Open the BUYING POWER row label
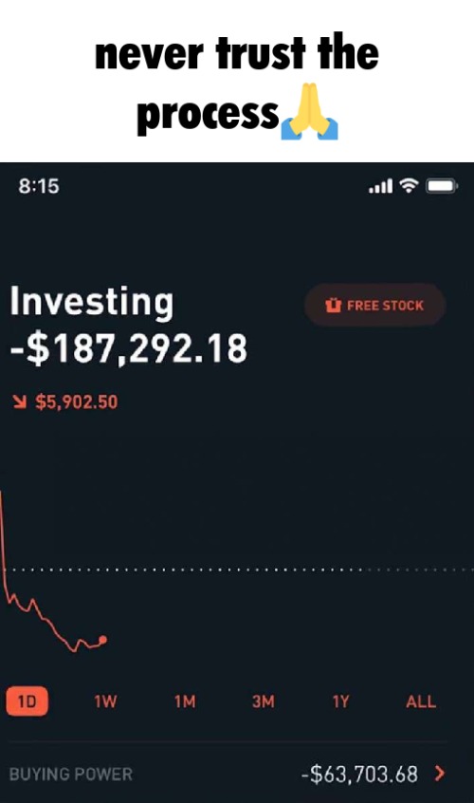The width and height of the screenshot is (474, 803). [71, 774]
